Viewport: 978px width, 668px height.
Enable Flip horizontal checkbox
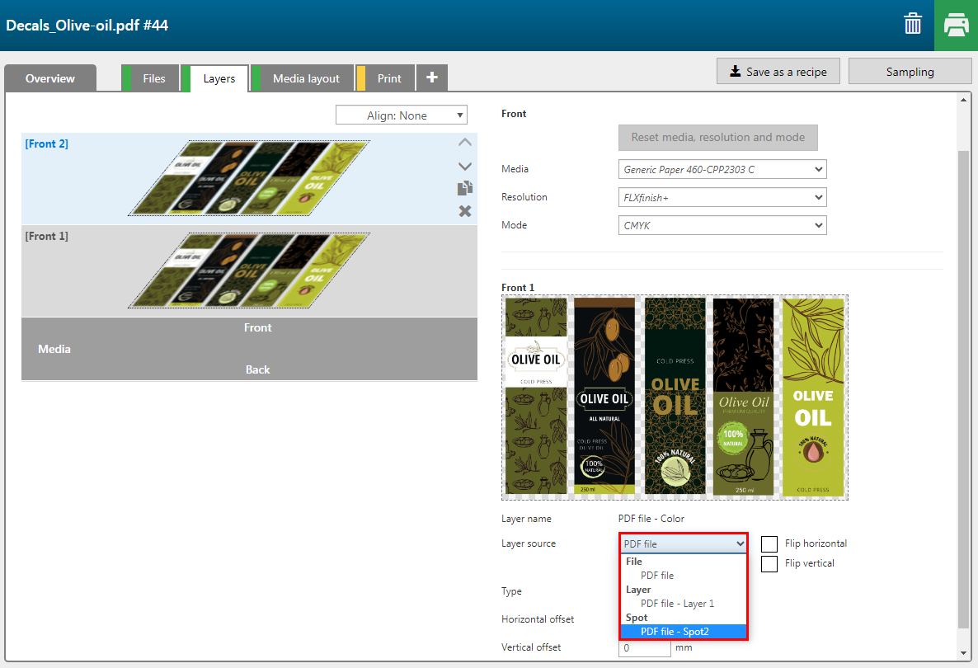point(769,543)
